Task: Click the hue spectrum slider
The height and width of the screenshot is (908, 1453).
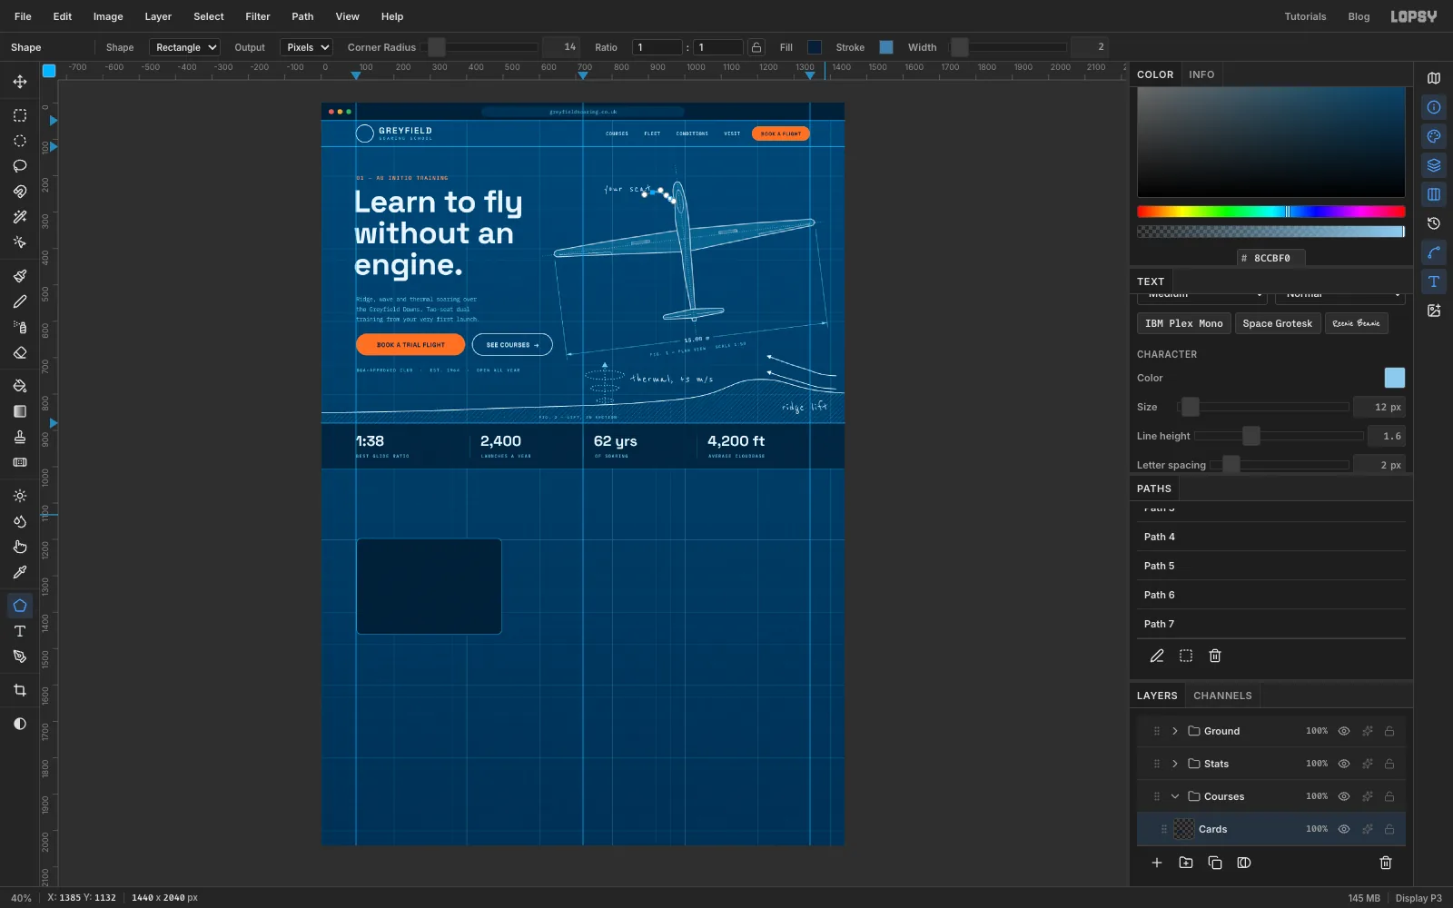Action: [1270, 212]
